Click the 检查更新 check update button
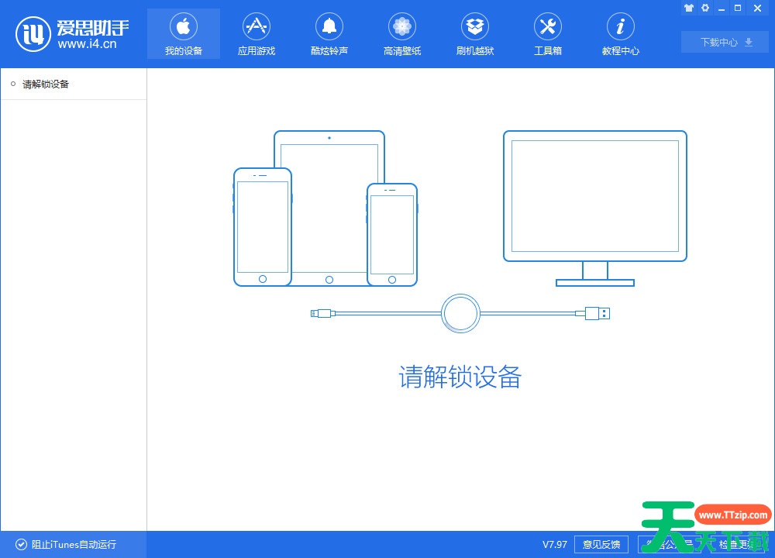Viewport: 775px width, 558px height. coord(736,545)
